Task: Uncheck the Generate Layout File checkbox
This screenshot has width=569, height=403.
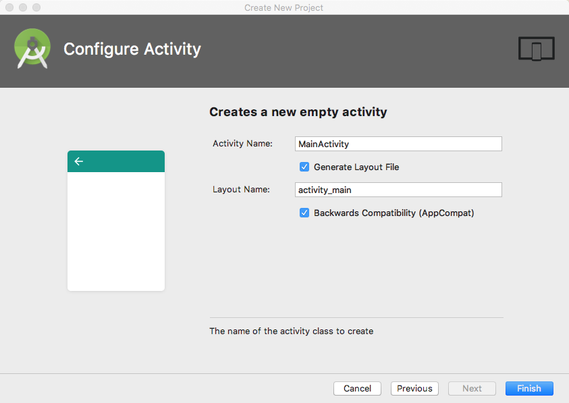Action: (x=304, y=167)
